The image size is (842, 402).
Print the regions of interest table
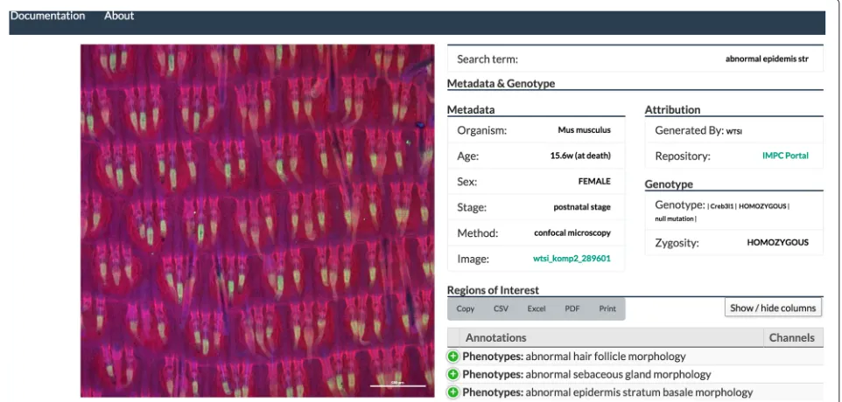click(607, 308)
